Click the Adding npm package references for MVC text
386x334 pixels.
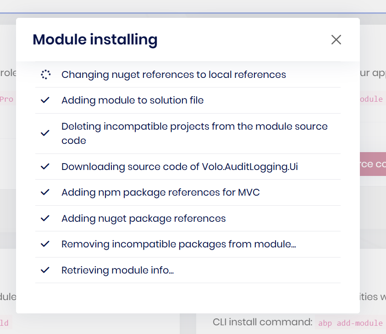(x=160, y=192)
